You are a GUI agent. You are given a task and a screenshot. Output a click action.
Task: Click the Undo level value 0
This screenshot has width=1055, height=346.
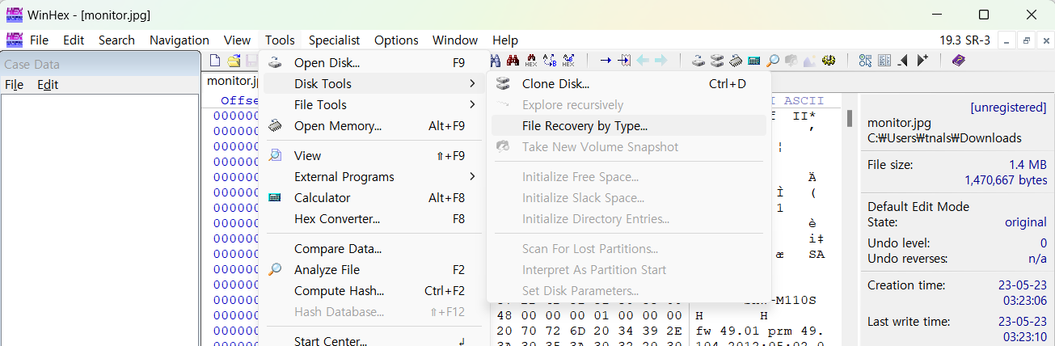[x=1044, y=243]
